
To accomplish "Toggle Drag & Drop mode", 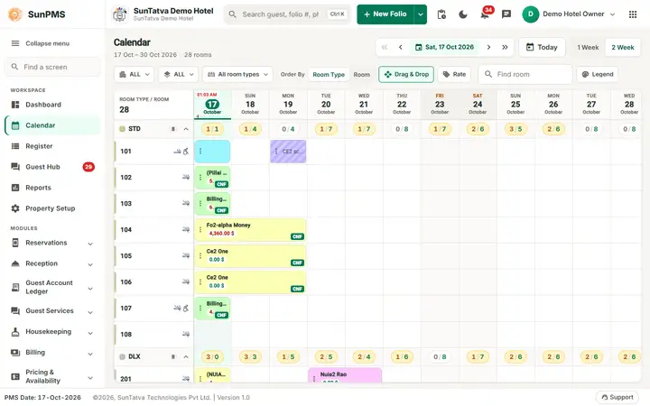I will [406, 75].
